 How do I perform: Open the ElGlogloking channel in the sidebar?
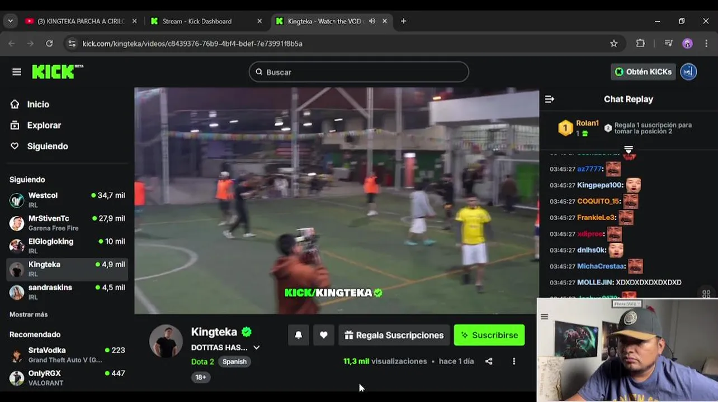pos(67,246)
